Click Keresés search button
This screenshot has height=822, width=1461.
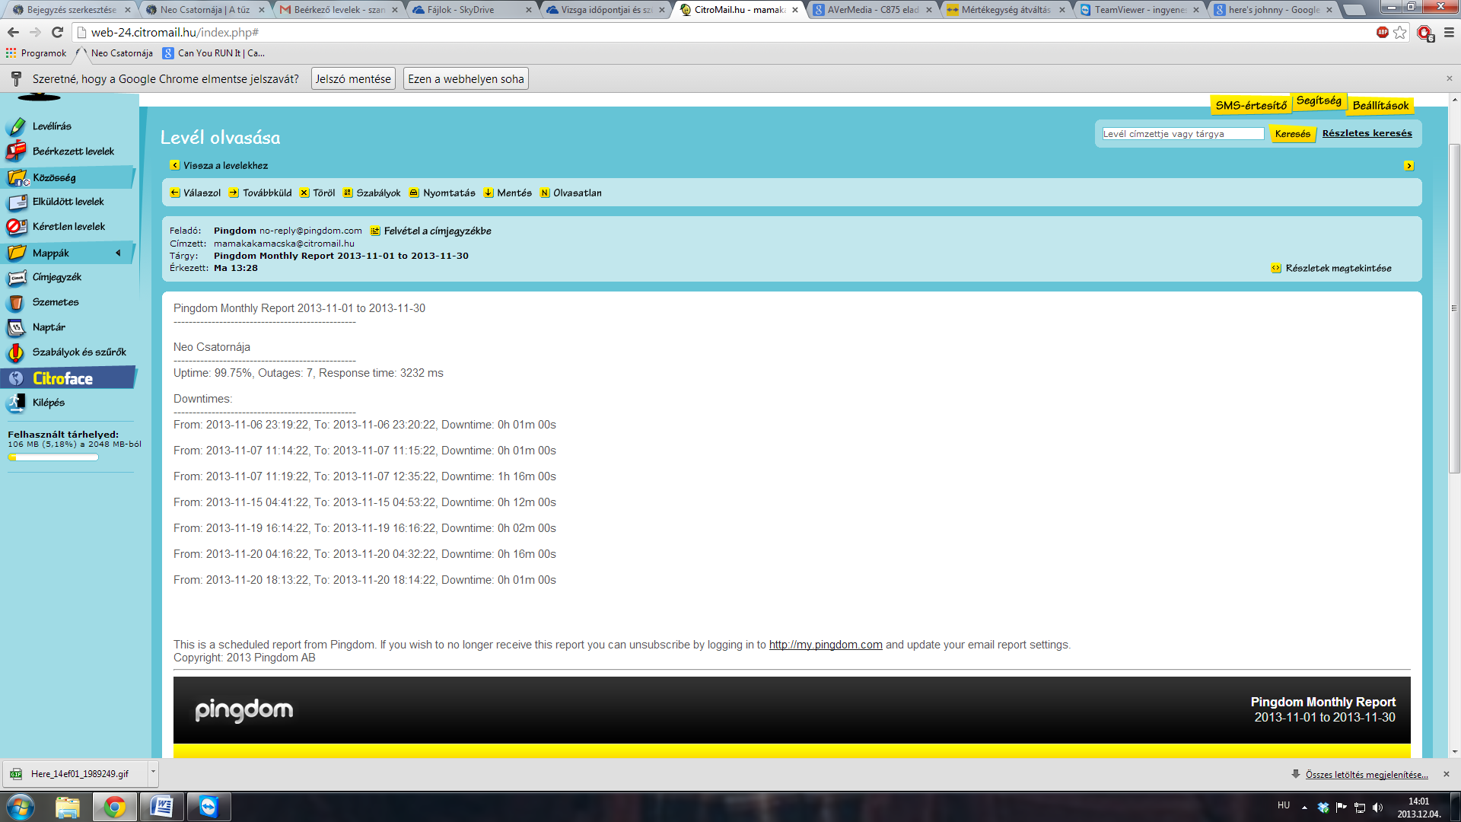coord(1292,134)
